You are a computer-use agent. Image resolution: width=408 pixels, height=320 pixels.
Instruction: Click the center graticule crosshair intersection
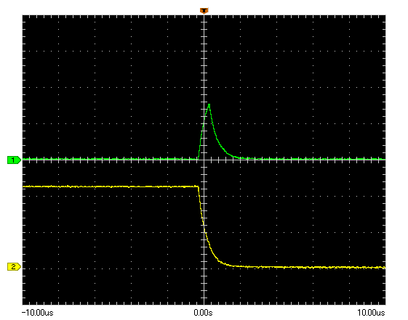click(204, 160)
